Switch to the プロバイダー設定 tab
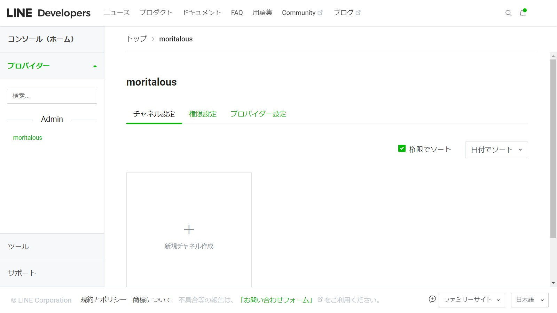The height and width of the screenshot is (313, 557). [x=258, y=114]
